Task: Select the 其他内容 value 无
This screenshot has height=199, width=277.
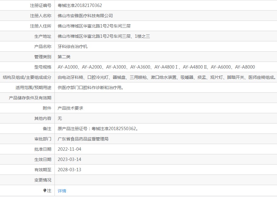Action: (x=60, y=118)
